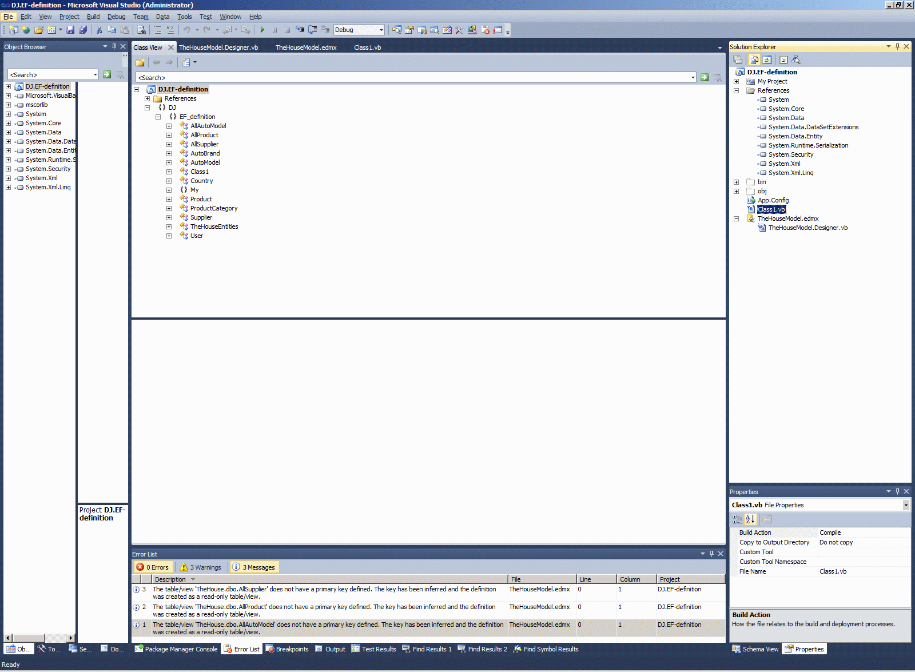Image resolution: width=915 pixels, height=672 pixels.
Task: Click the Open File folder icon
Action: 39,30
